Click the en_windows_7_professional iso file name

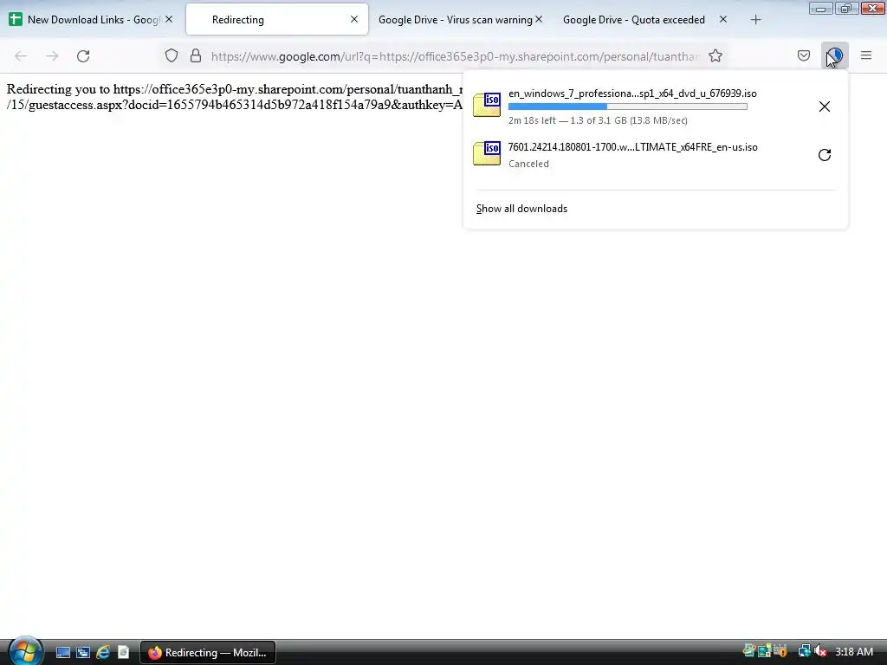point(632,94)
